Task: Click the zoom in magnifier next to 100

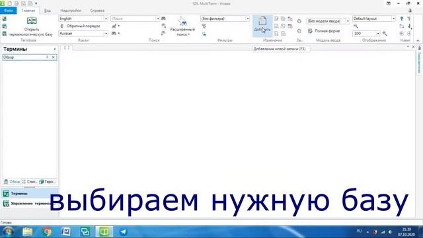Action: click(385, 34)
